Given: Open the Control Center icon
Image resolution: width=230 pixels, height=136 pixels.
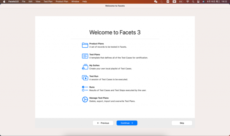Looking at the screenshot, I should [198, 1].
